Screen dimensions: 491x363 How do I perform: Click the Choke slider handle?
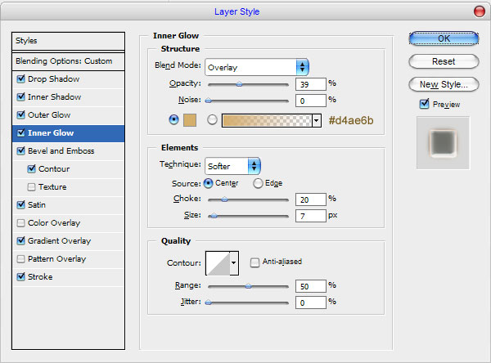point(224,199)
